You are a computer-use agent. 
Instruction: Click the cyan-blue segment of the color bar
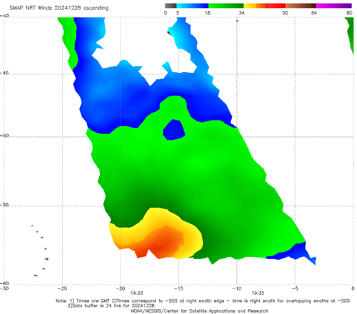click(x=192, y=6)
